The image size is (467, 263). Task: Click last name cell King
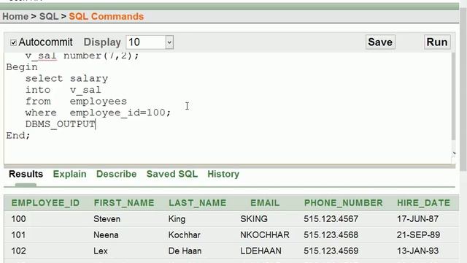click(x=177, y=219)
